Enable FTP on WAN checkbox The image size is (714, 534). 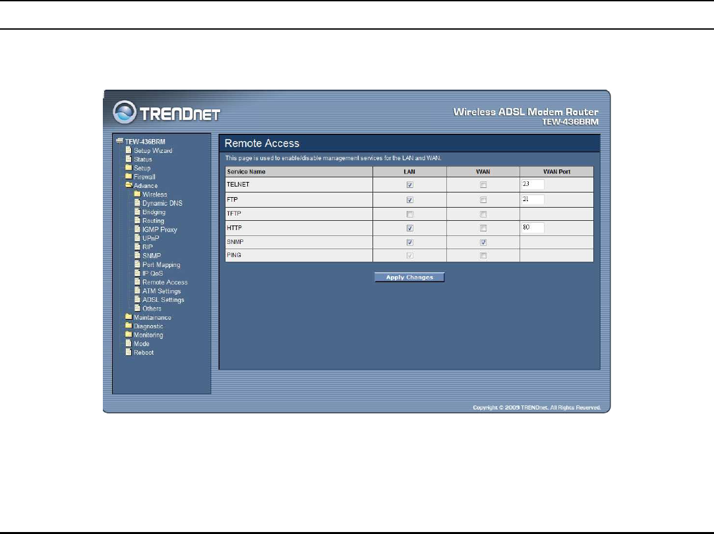(483, 200)
